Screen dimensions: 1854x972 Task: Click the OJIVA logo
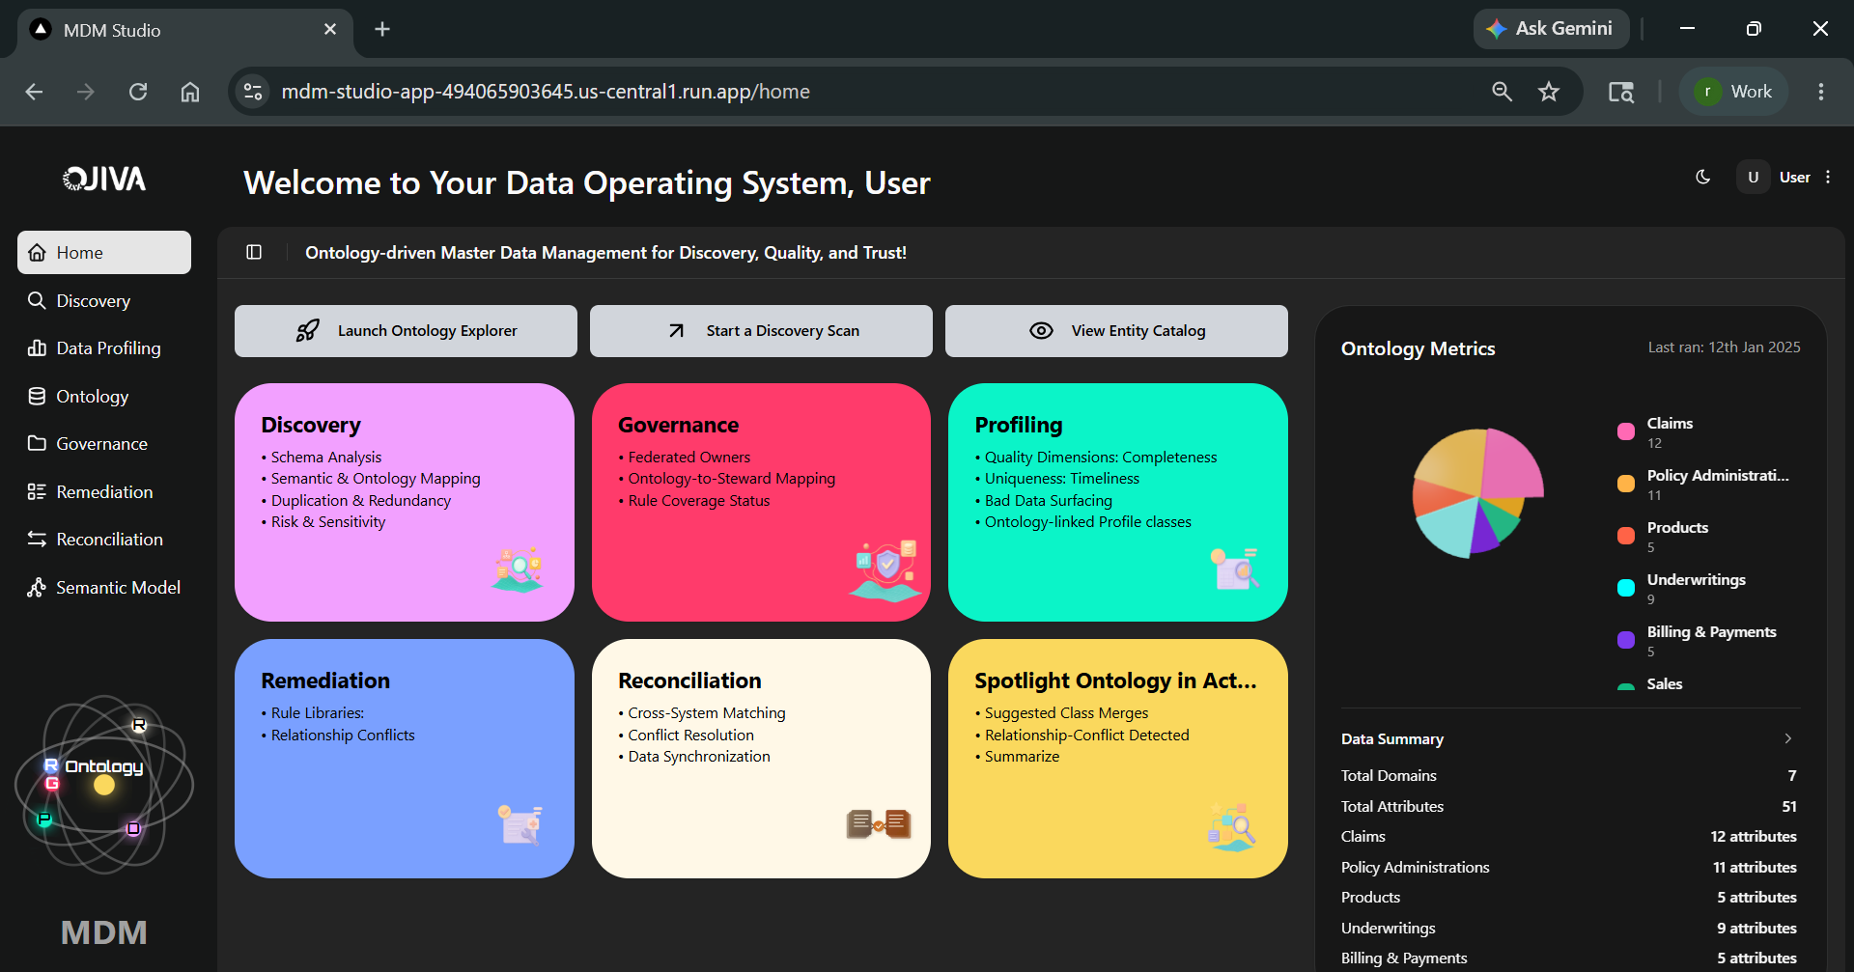[104, 179]
